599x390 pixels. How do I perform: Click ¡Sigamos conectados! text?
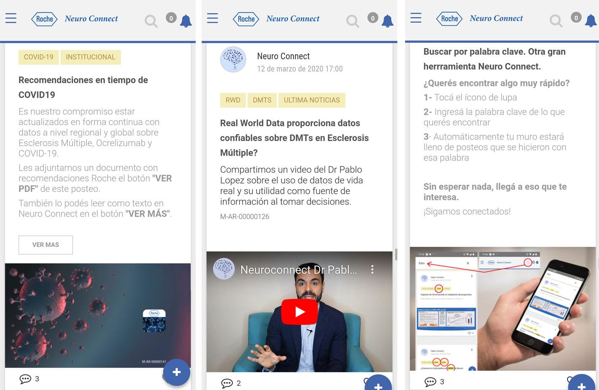(x=467, y=211)
